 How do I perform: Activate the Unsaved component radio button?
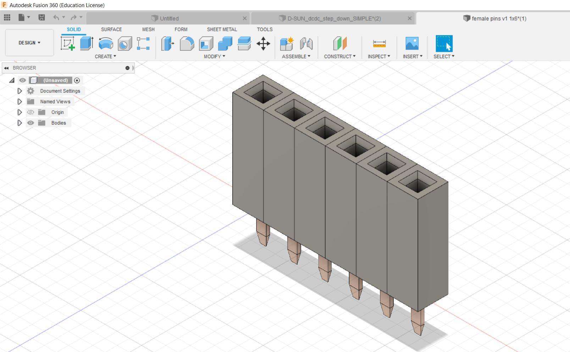coord(77,80)
